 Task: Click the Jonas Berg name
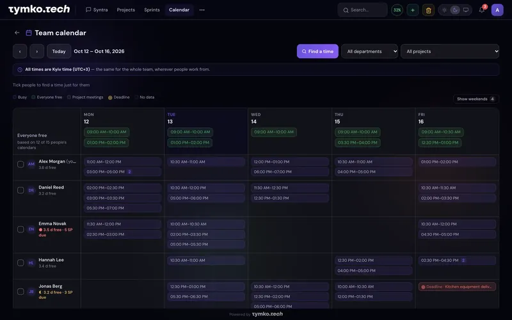tap(51, 286)
